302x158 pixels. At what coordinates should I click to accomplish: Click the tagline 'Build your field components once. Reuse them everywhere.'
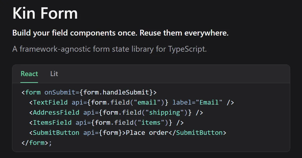pyautogui.click(x=120, y=33)
